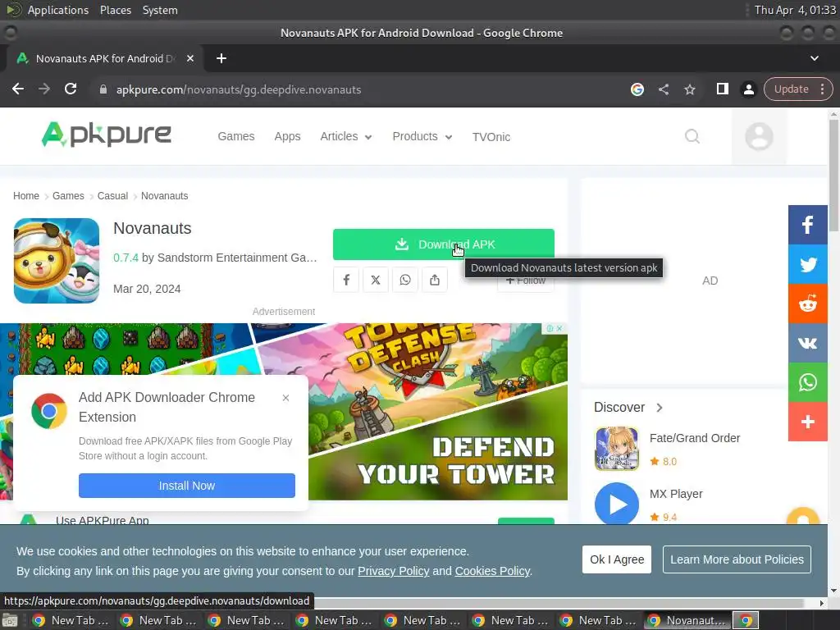Viewport: 840px width, 630px height.
Task: Share on X via small icon under download
Action: tap(376, 280)
